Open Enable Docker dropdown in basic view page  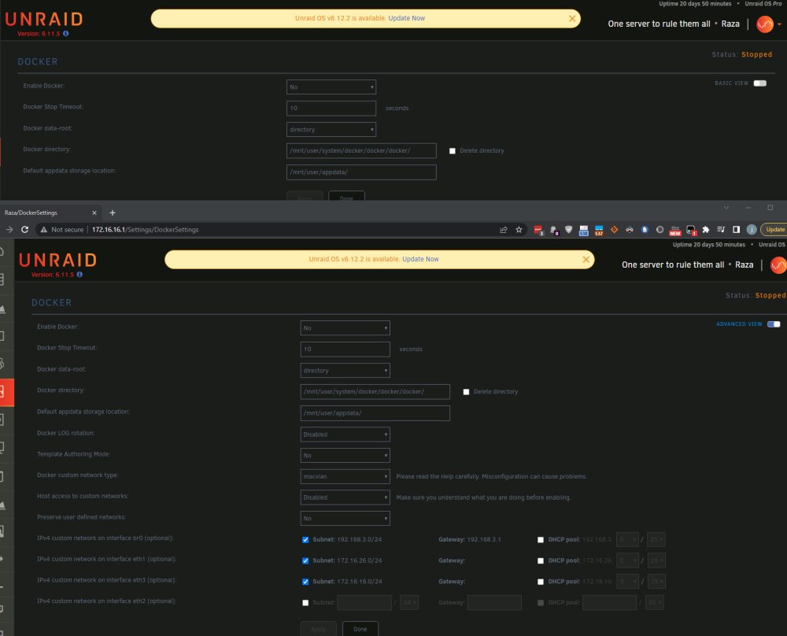pyautogui.click(x=331, y=87)
